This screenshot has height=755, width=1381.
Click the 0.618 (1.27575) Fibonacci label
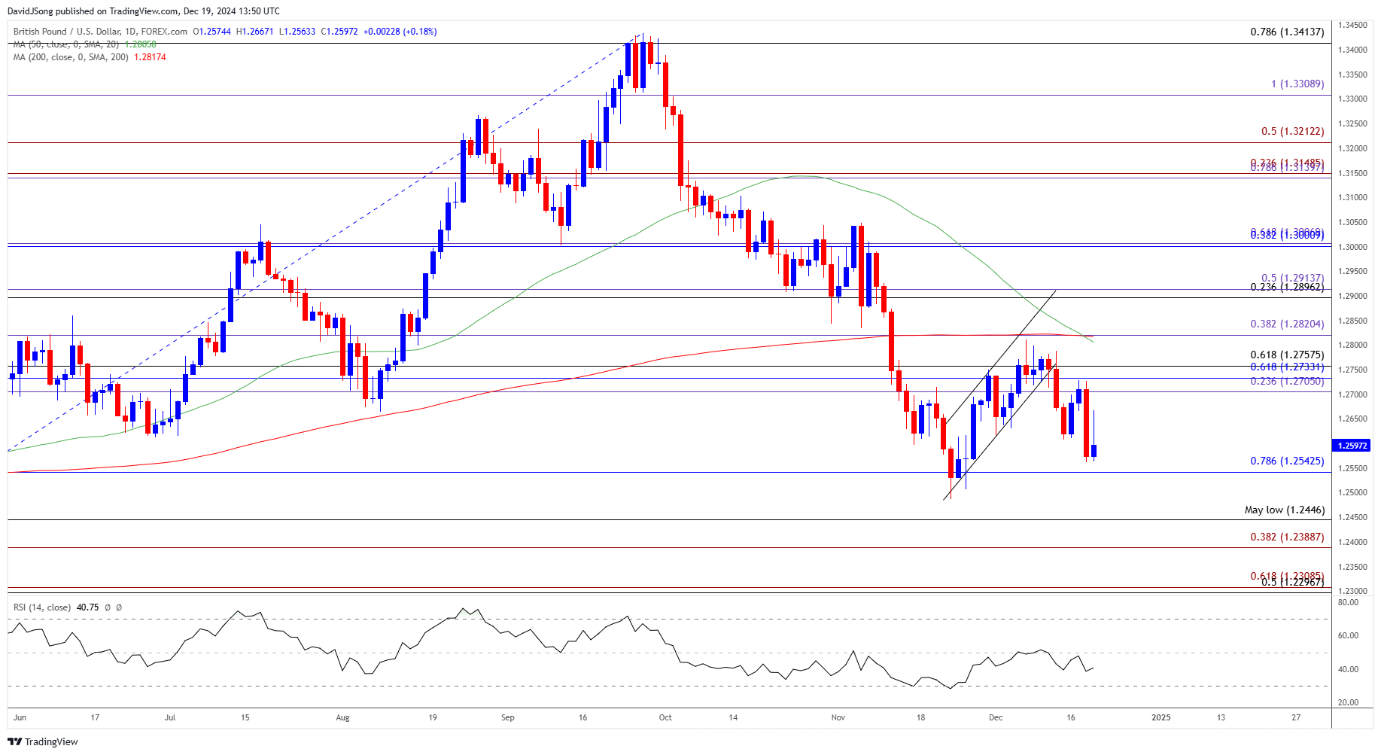(1287, 355)
